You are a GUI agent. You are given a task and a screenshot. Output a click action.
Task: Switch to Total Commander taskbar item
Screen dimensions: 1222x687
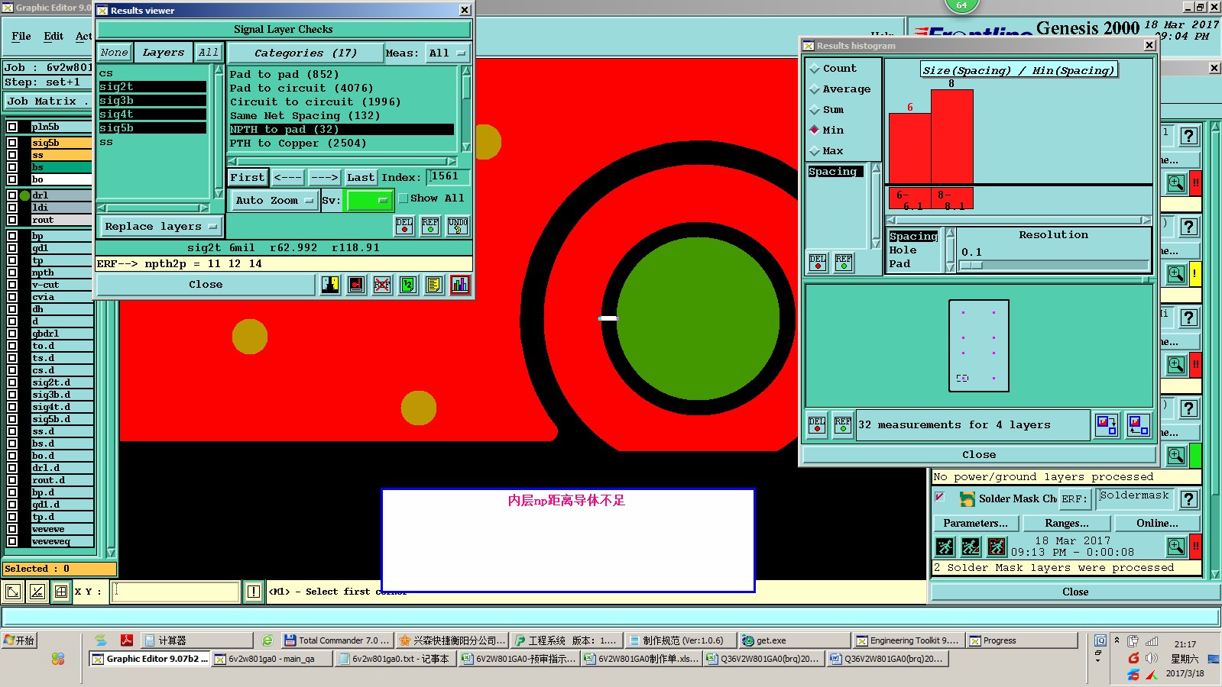pyautogui.click(x=337, y=641)
